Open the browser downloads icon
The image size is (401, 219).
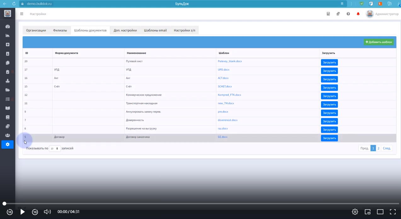coord(398,4)
